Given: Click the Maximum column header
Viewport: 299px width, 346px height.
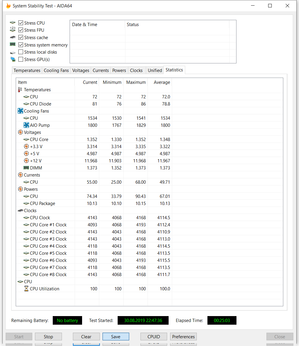Looking at the screenshot, I should coord(135,82).
